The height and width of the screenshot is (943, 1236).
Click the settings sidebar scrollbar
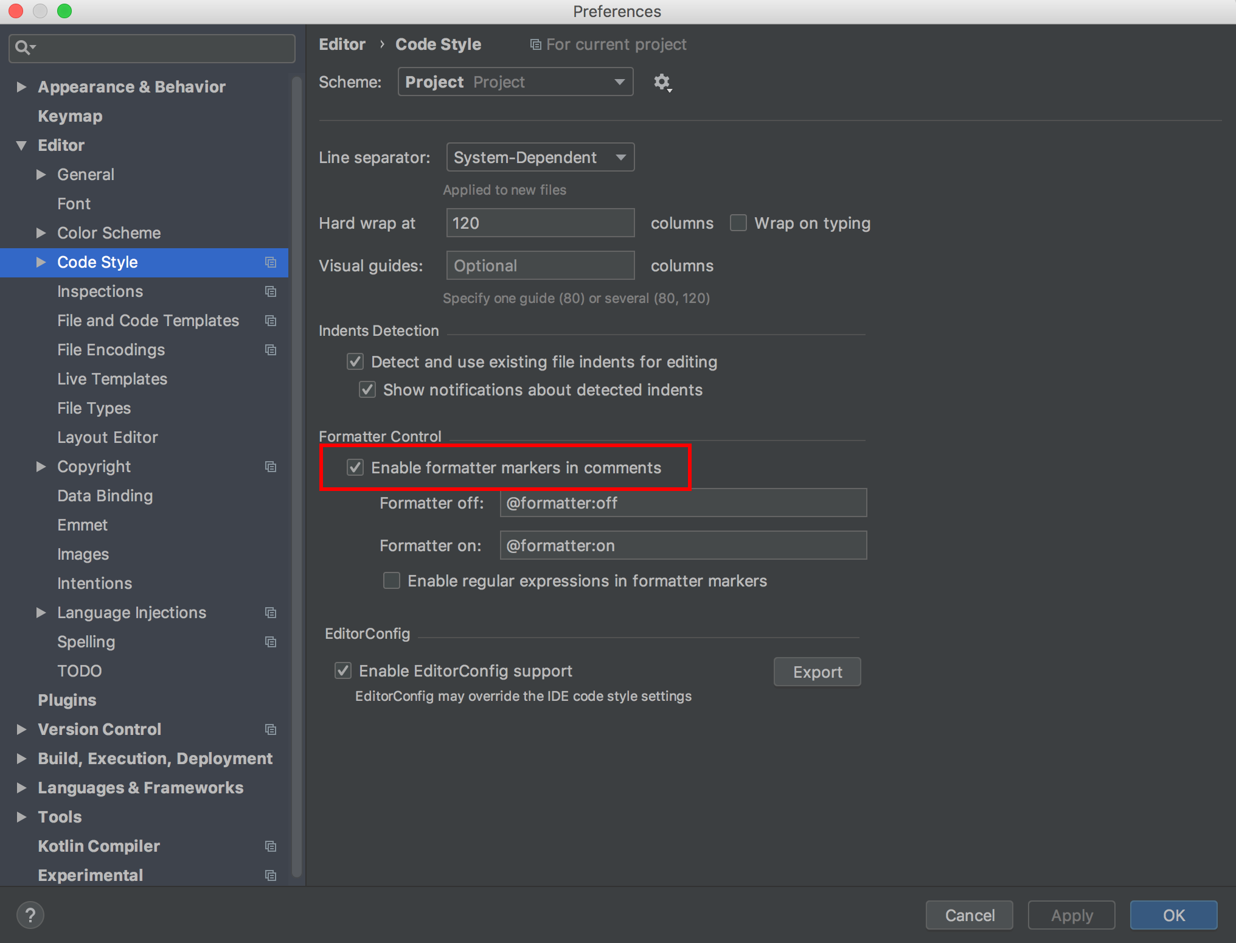pyautogui.click(x=297, y=475)
